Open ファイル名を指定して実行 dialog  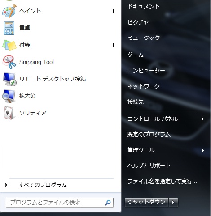coord(163,182)
